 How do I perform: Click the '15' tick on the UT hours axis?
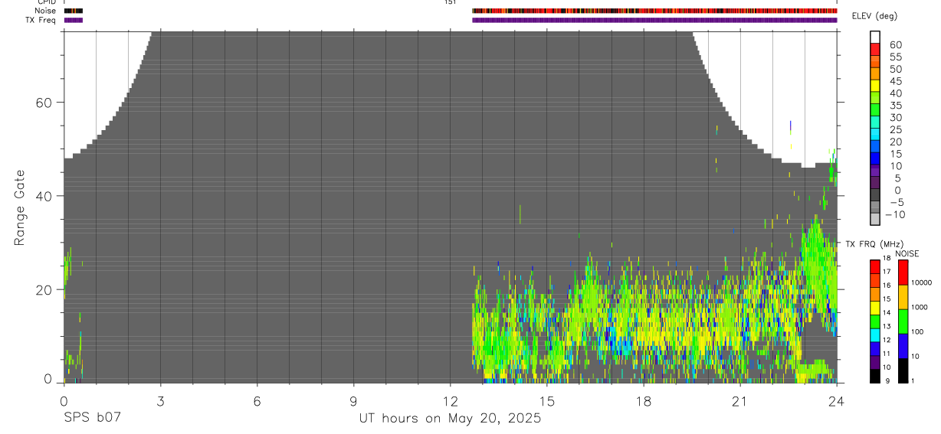(546, 401)
